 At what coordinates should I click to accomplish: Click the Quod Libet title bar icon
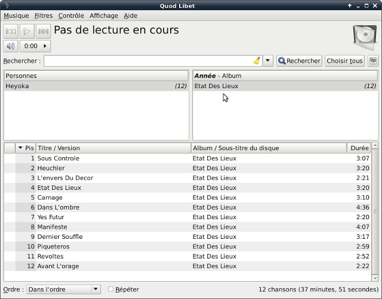[x=5, y=5]
